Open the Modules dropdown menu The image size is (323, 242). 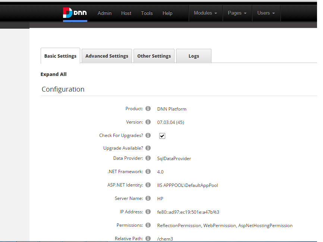coord(206,13)
